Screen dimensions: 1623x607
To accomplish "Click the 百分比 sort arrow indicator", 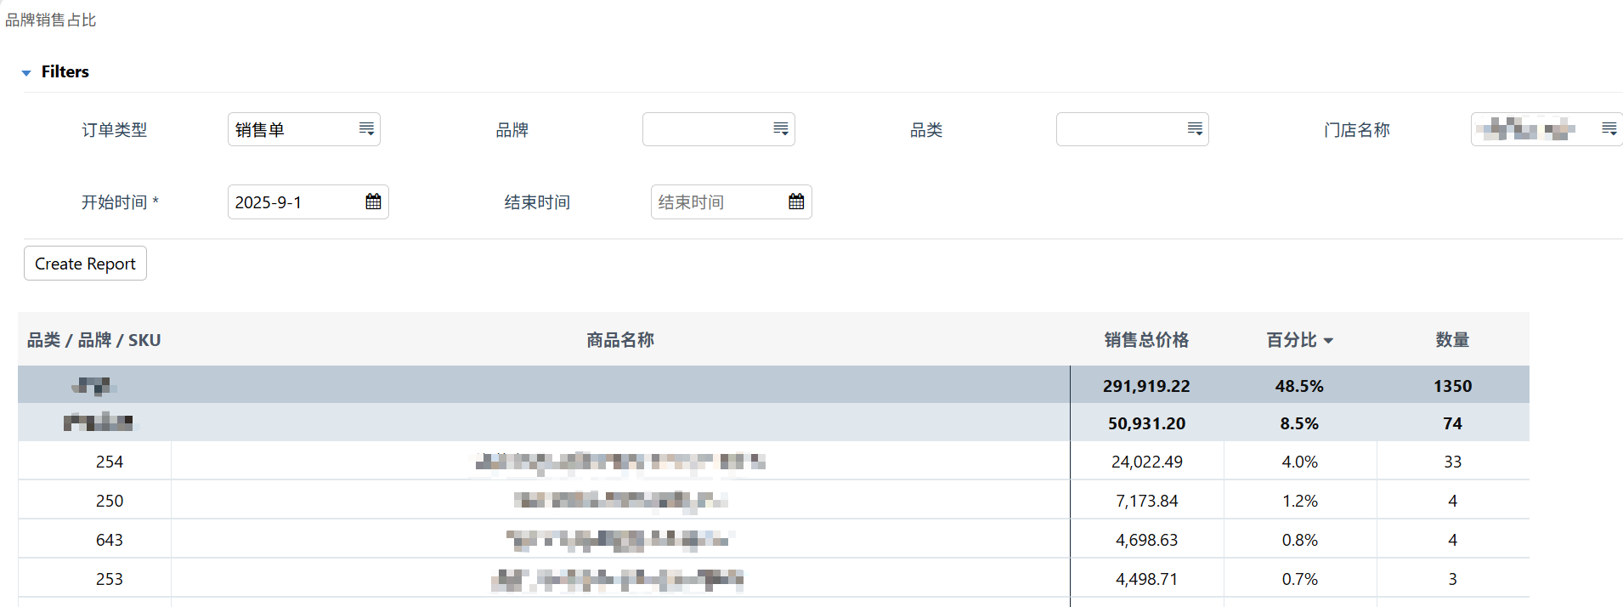I will (x=1328, y=341).
